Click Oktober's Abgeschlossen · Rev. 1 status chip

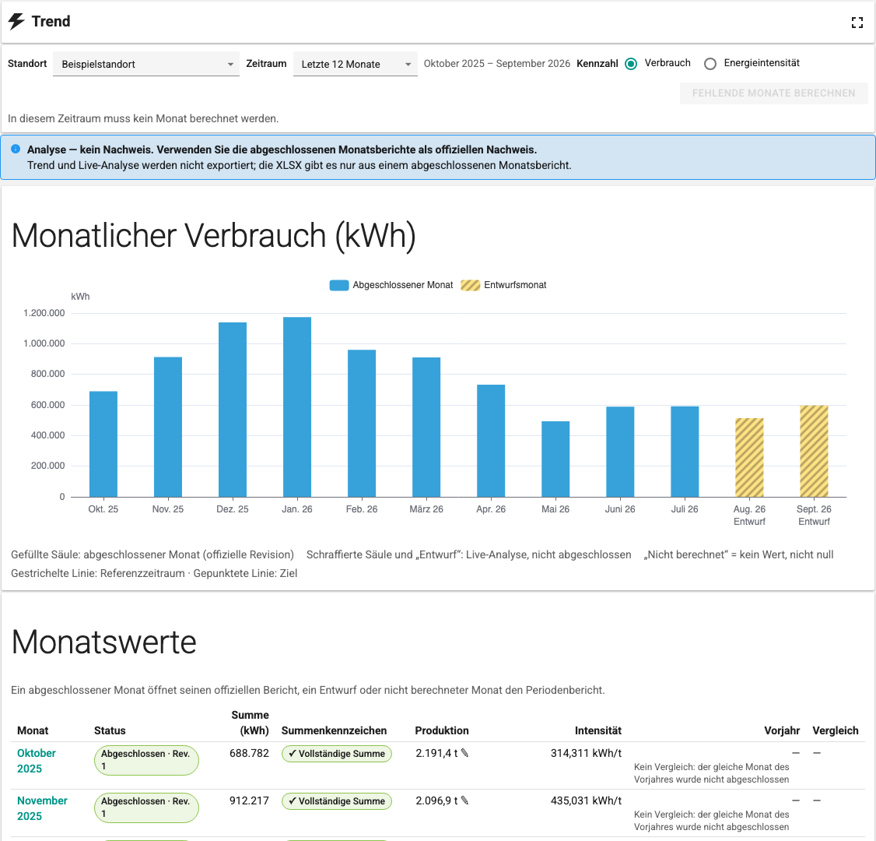pyautogui.click(x=146, y=761)
